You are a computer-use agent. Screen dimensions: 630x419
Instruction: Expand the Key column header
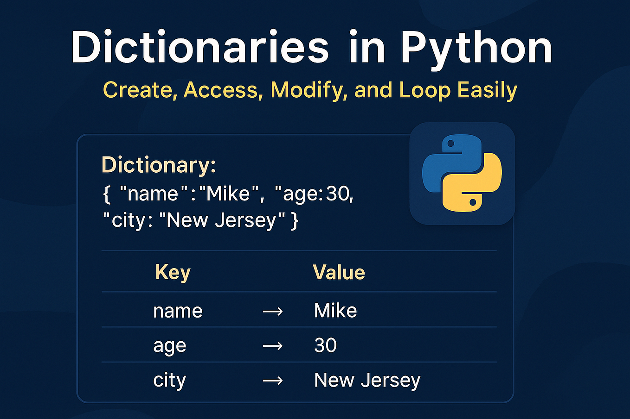[173, 272]
